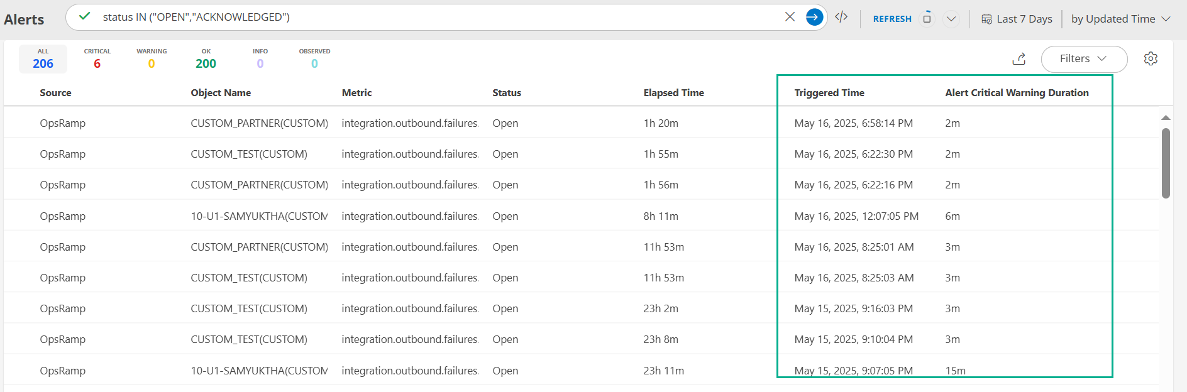Viewport: 1187px width, 392px height.
Task: Click the Alerts page title
Action: (24, 19)
